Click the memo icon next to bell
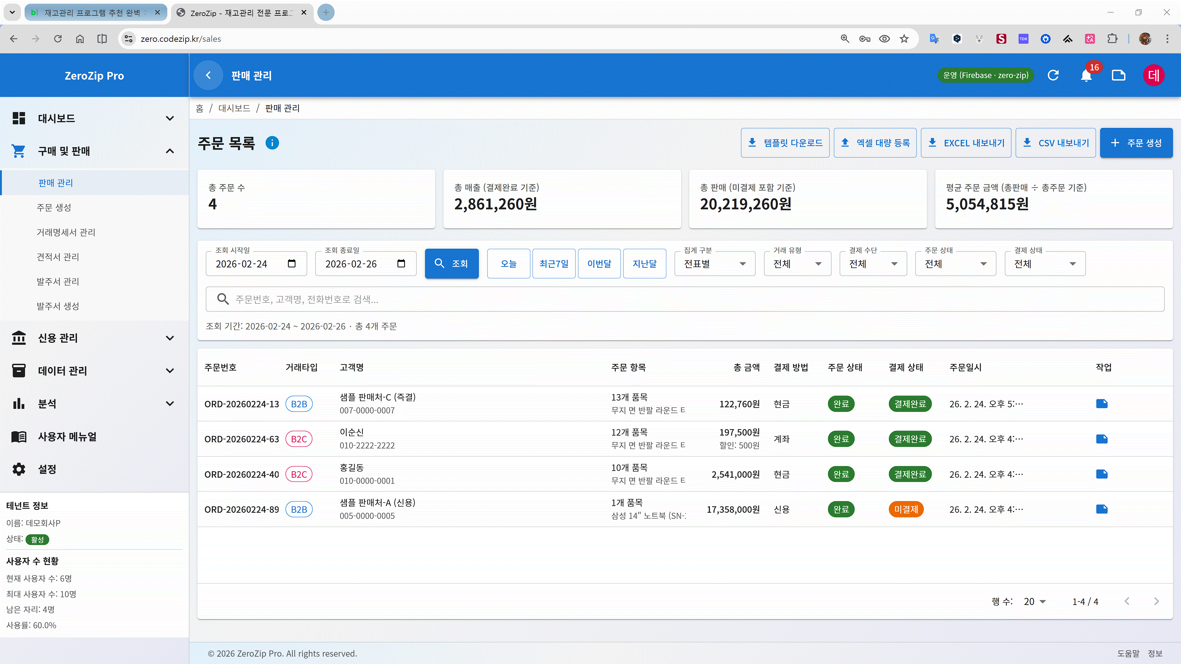Image resolution: width=1181 pixels, height=664 pixels. tap(1119, 76)
